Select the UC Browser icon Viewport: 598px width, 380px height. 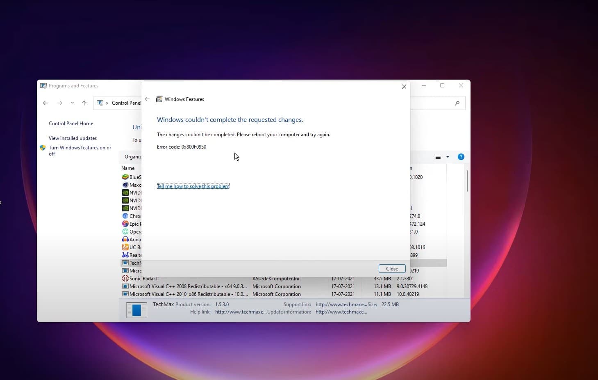[x=125, y=247]
